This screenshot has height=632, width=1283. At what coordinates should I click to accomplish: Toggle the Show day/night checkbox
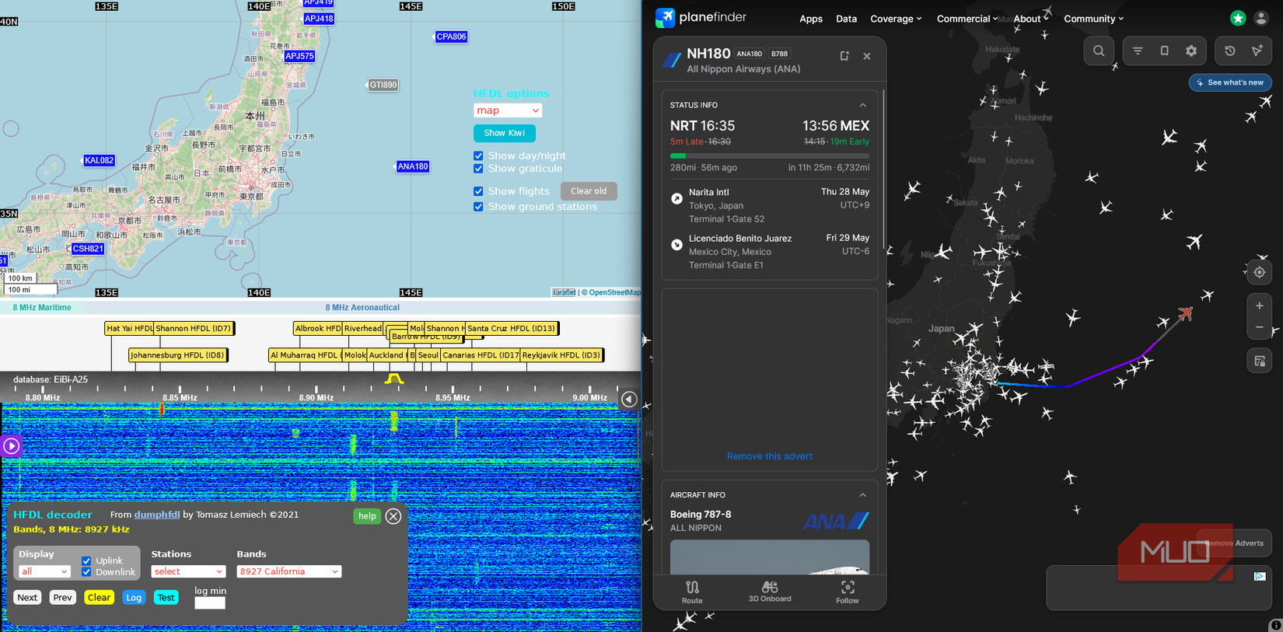click(478, 155)
